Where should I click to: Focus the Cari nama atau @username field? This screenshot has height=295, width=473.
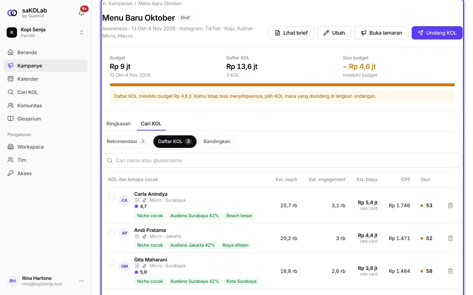point(282,160)
